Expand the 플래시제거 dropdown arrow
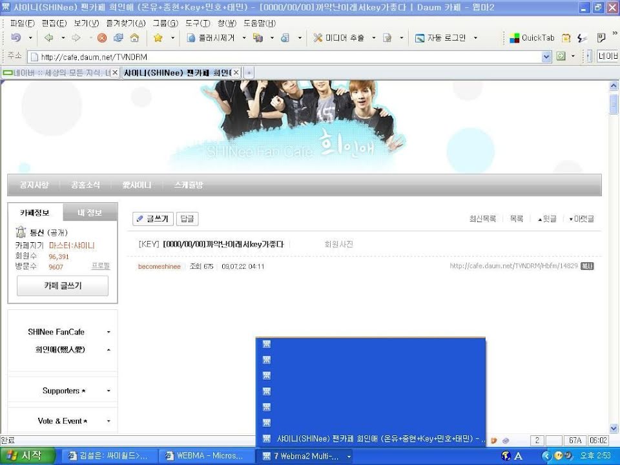The height and width of the screenshot is (465, 620). [244, 38]
